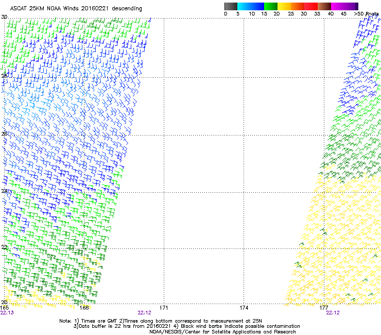Click the longitude axis label '168'
381x335 pixels.
(x=84, y=308)
